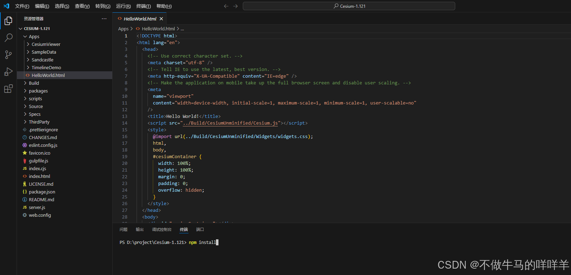Viewport: 571px width, 275px height.
Task: Expand the Source folder
Action: coord(25,106)
